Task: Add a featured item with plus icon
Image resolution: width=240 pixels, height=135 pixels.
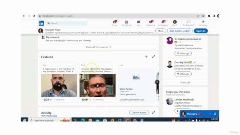Action: pyautogui.click(x=146, y=57)
